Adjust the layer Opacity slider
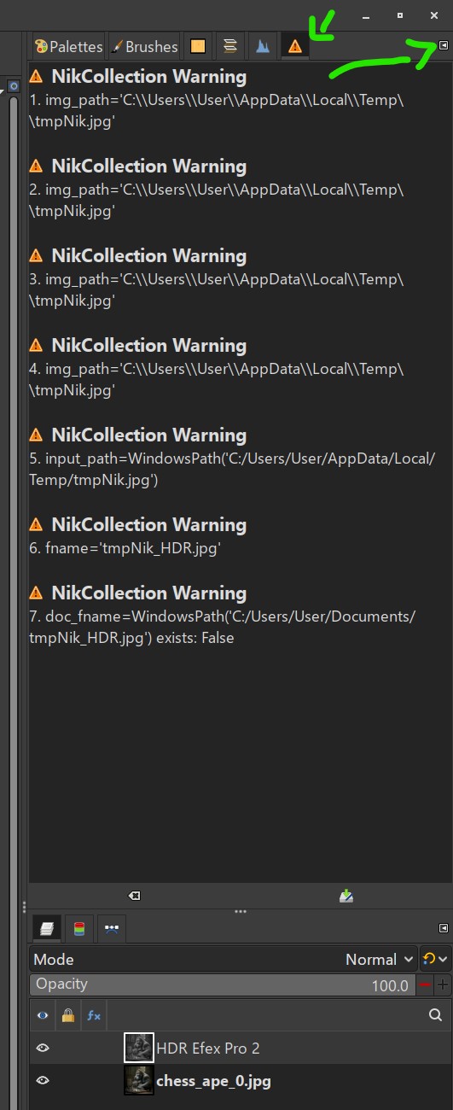Image resolution: width=453 pixels, height=1110 pixels. (x=222, y=984)
